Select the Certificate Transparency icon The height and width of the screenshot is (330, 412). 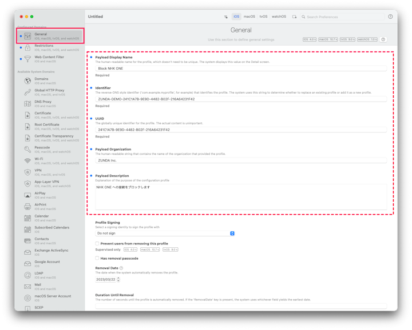pos(27,138)
